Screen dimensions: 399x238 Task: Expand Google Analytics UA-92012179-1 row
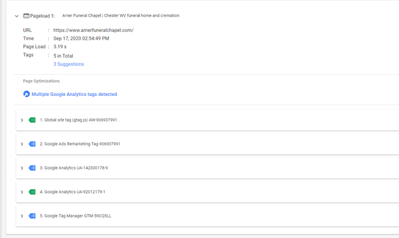click(22, 192)
